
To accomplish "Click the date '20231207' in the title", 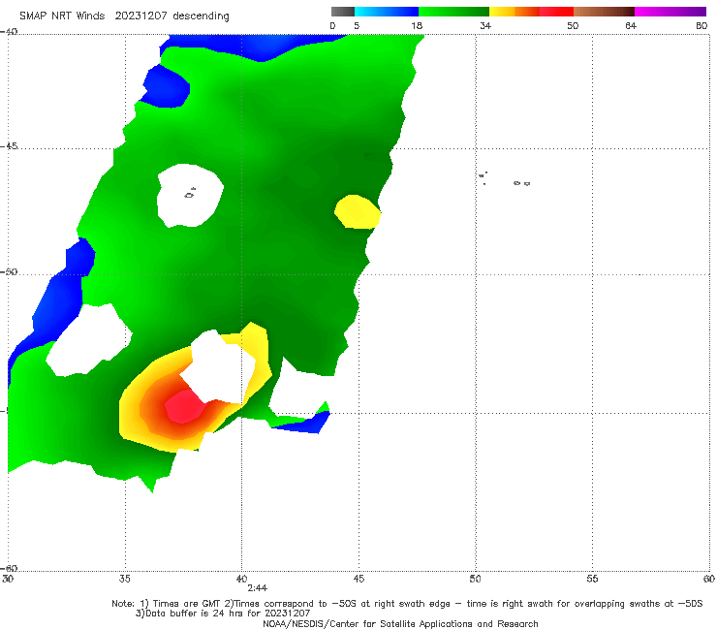I will coord(140,16).
